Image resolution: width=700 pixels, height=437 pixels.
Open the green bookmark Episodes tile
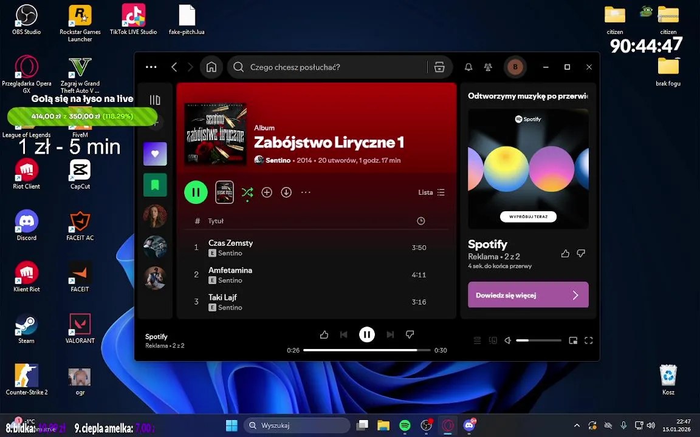click(155, 185)
